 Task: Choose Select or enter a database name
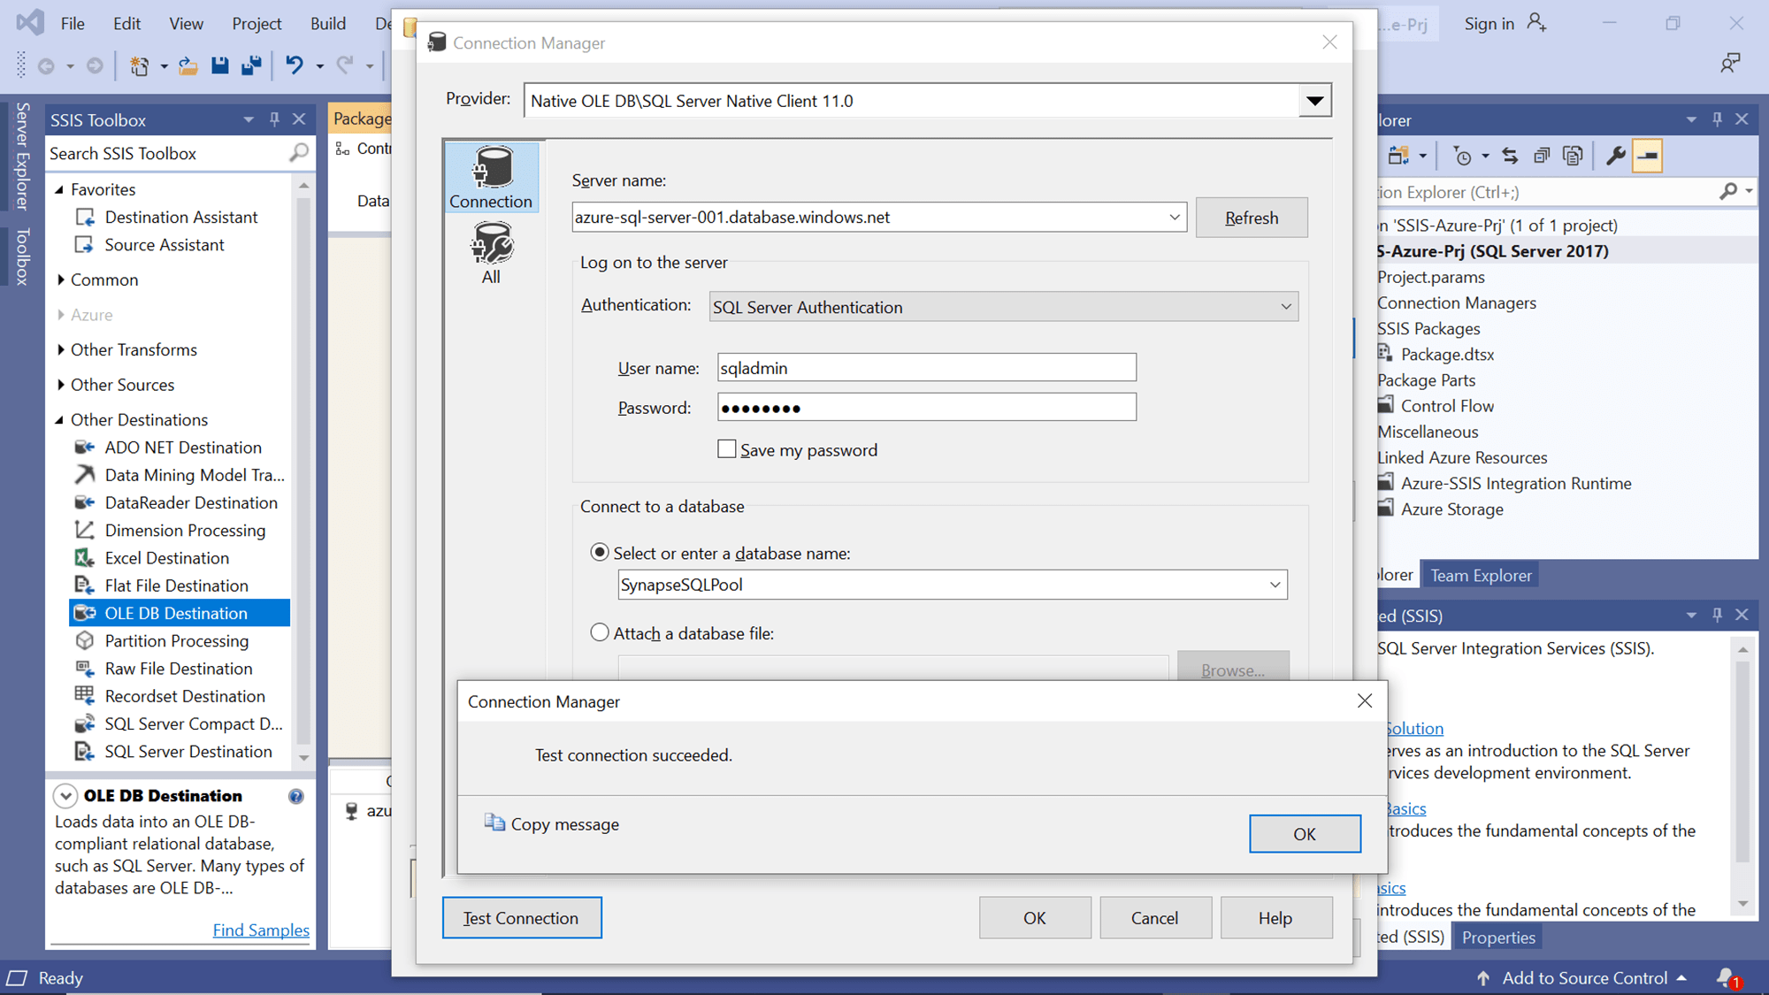tap(600, 552)
